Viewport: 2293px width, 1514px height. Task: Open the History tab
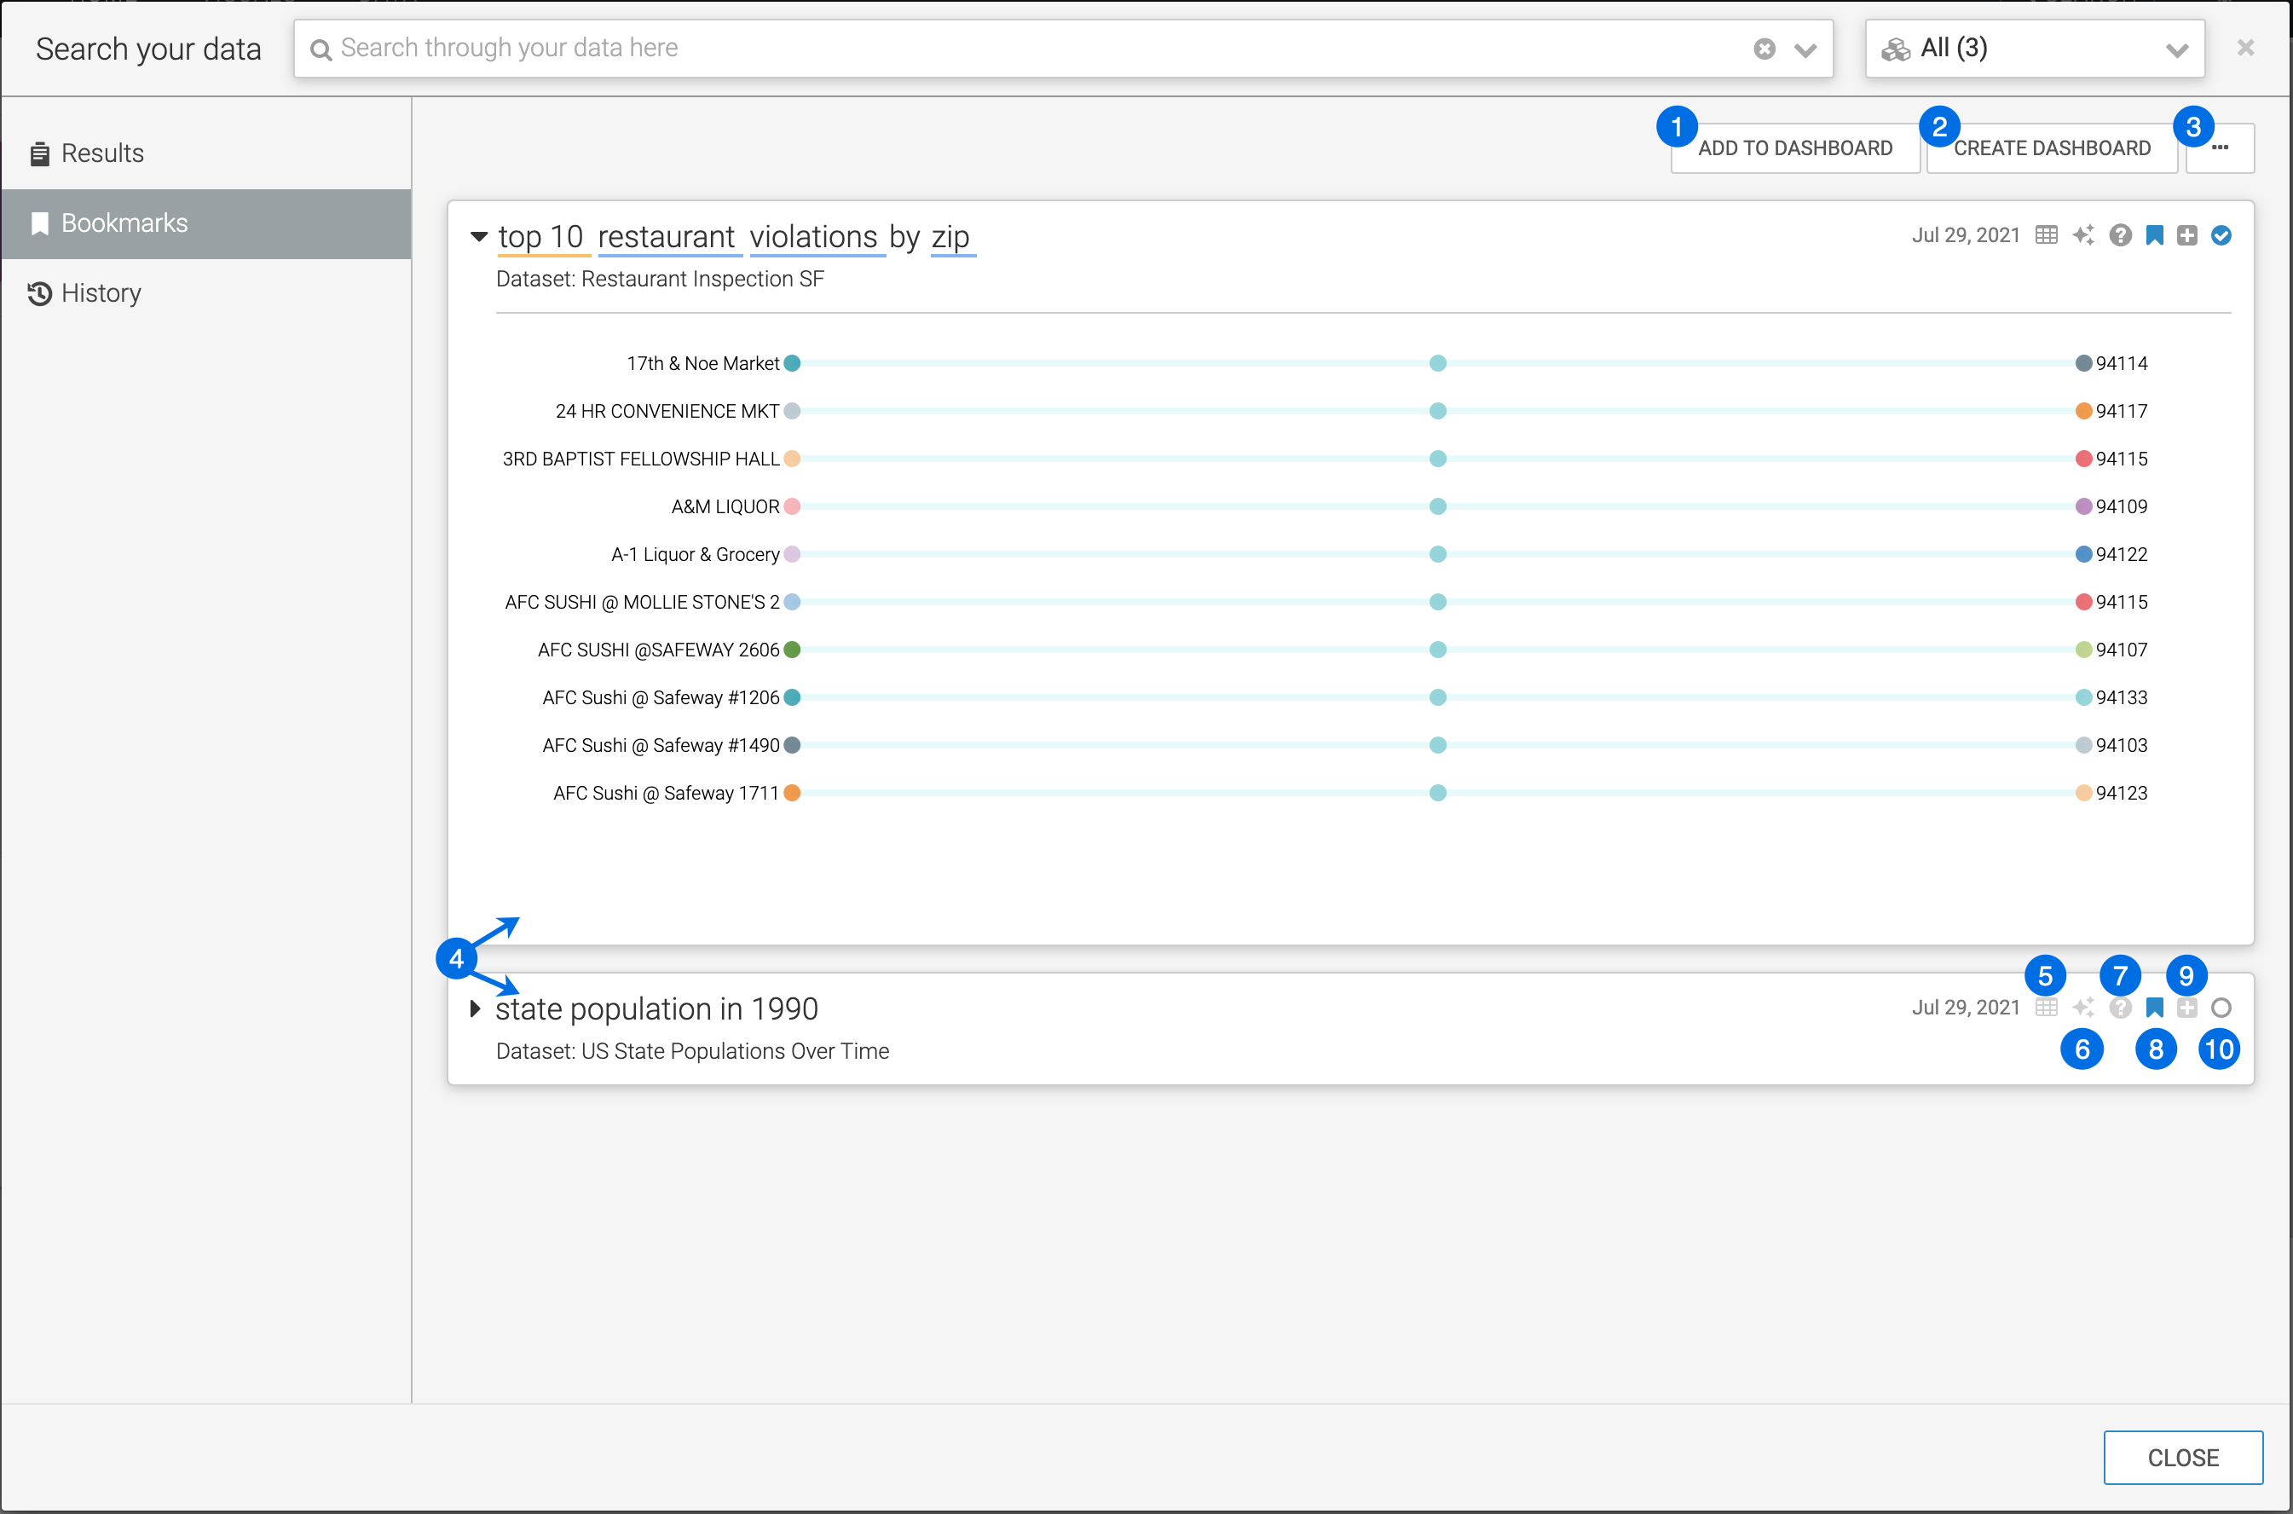tap(101, 293)
